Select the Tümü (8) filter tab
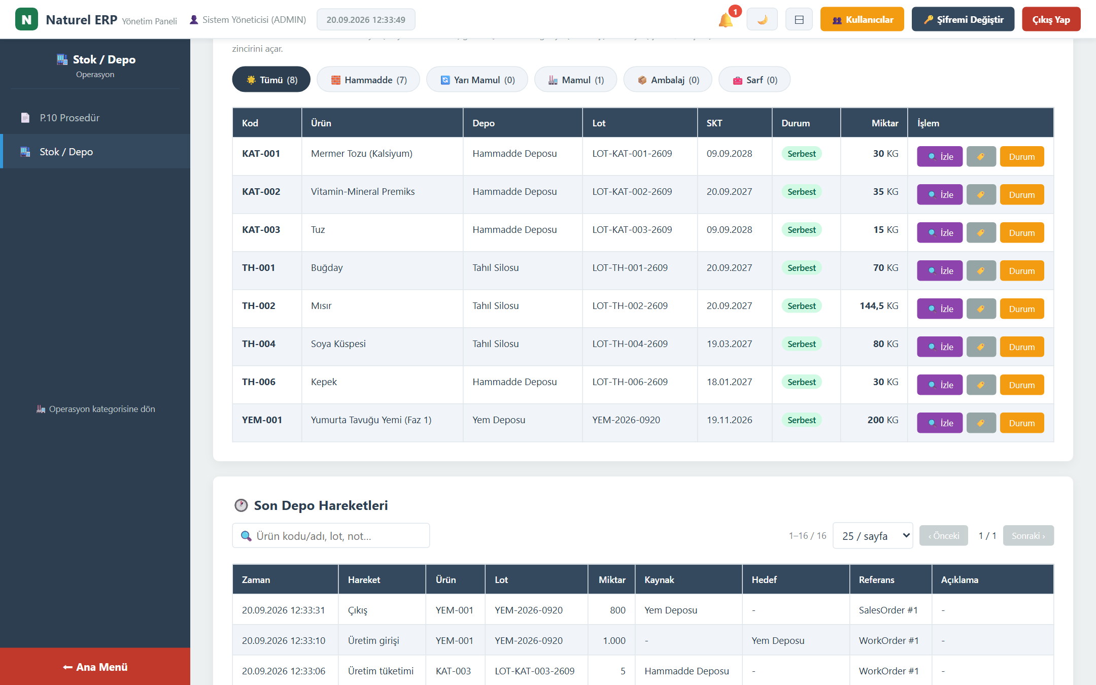This screenshot has height=685, width=1096. (271, 80)
